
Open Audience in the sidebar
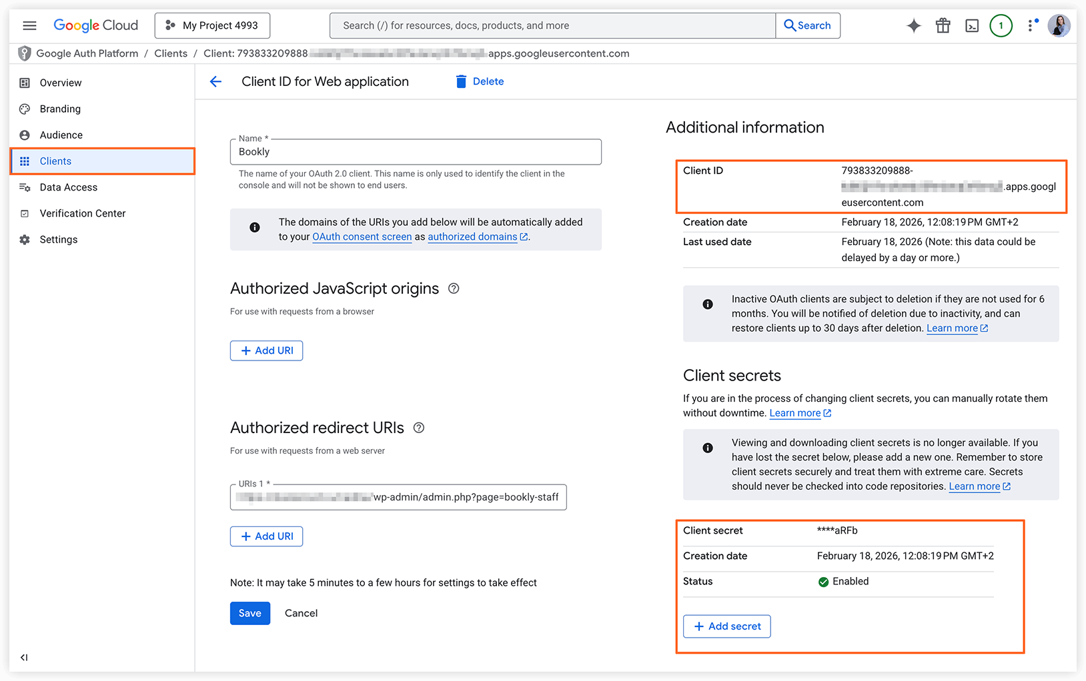tap(102, 135)
